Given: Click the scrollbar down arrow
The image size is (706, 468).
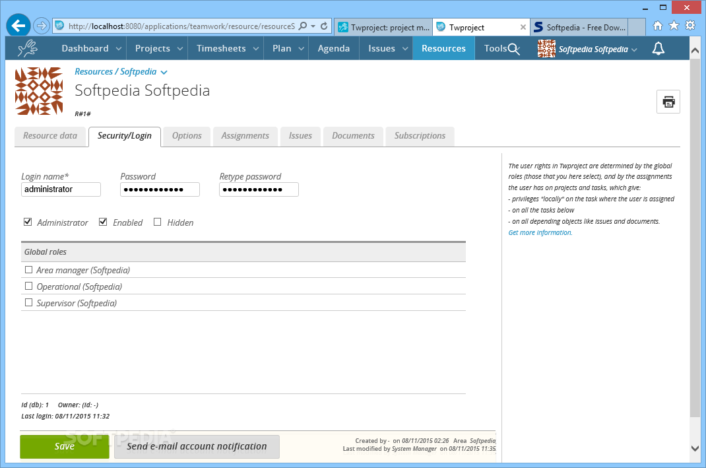Looking at the screenshot, I should [695, 448].
